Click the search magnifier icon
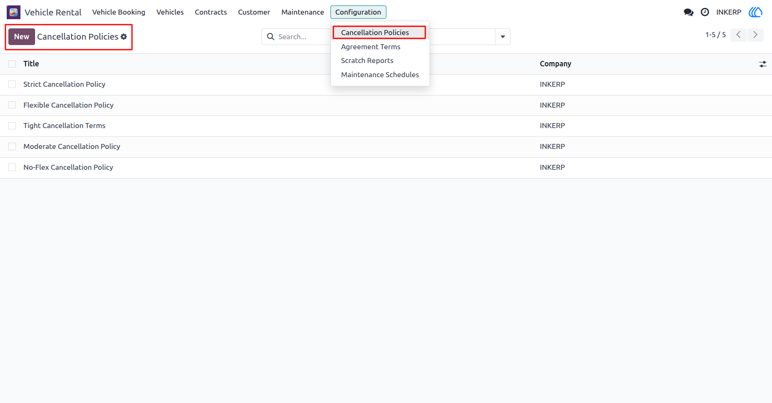 271,37
